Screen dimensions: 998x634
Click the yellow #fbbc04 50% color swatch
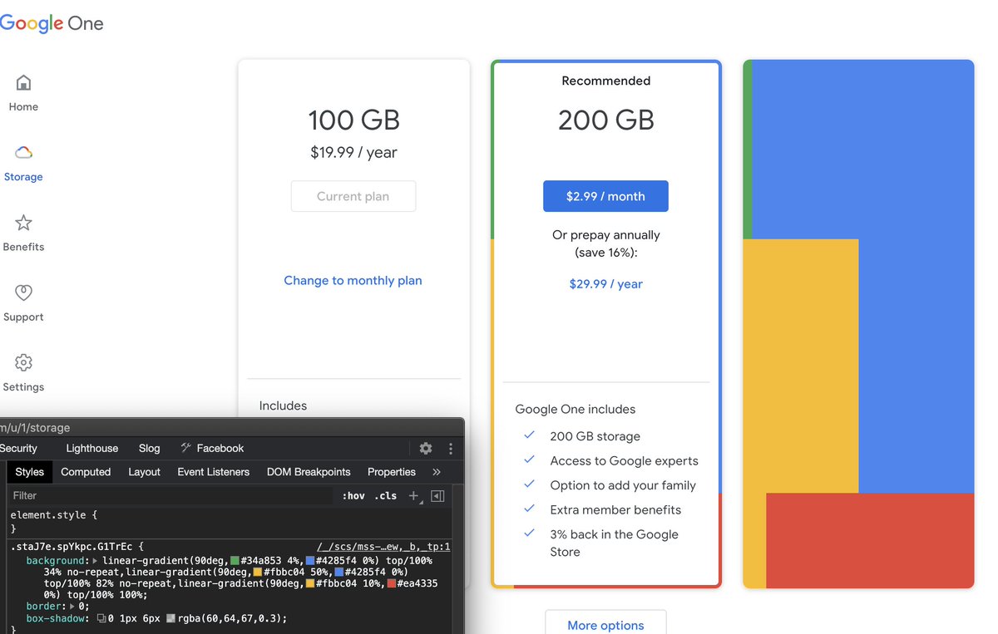(258, 573)
